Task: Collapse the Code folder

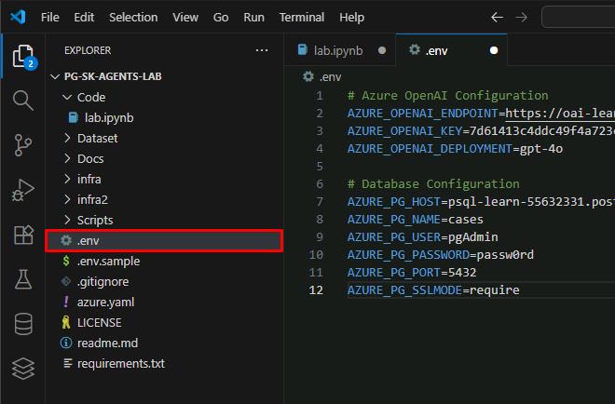Action: 90,97
